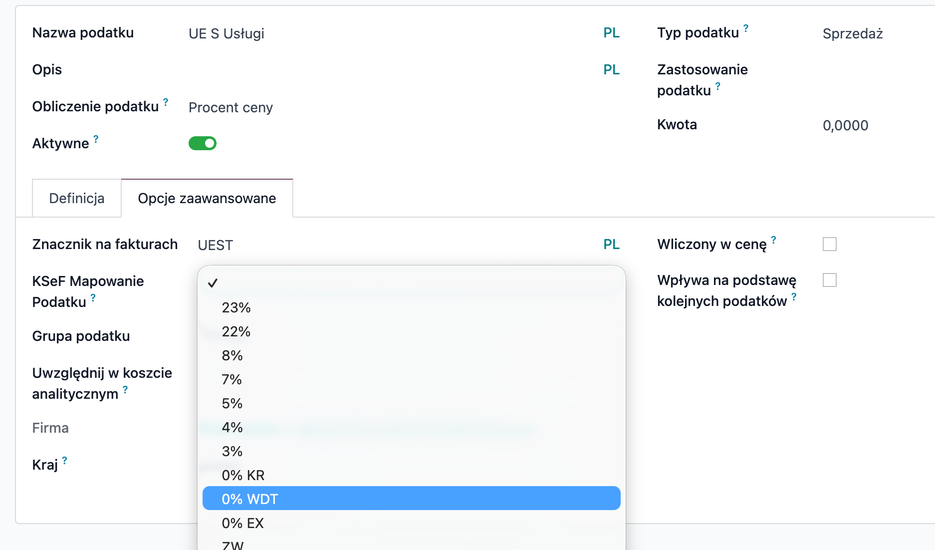
Task: Click help icon next to Zastosowanie podatku
Action: (x=717, y=86)
